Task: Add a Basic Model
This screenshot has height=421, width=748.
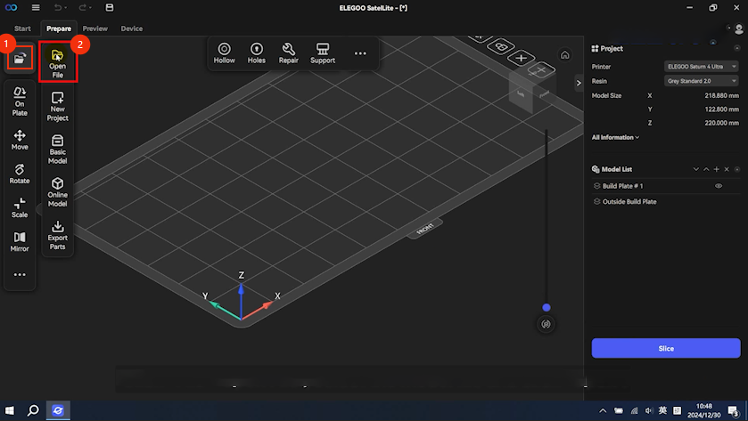Action: 57,150
